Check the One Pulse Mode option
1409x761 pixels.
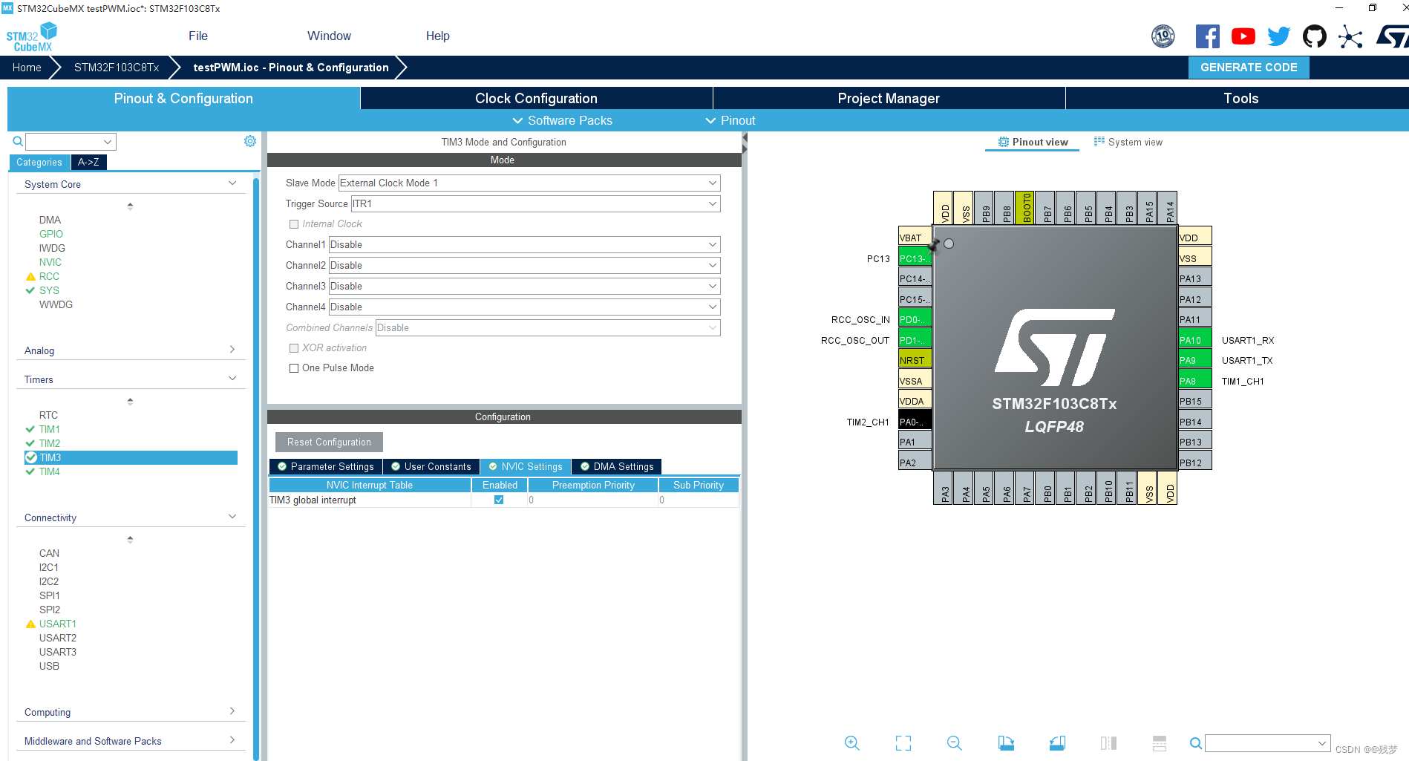294,368
